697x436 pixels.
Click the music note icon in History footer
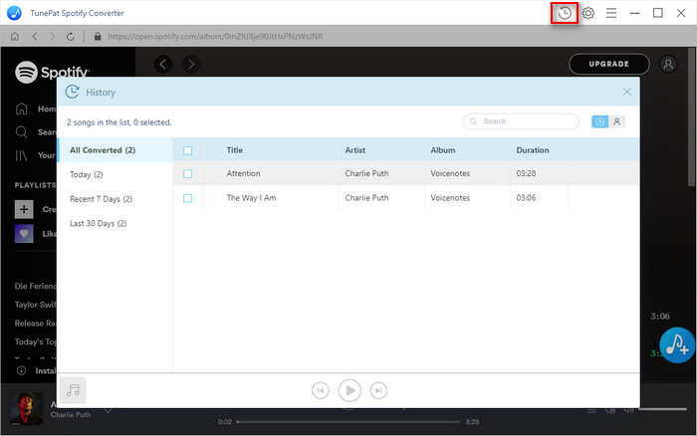coord(73,390)
